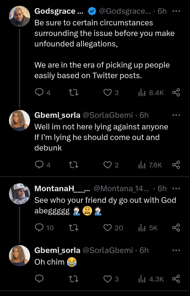Like Gbemi_sorla's tweet about debunking
Image resolution: width=190 pixels, height=296 pixels.
(107, 165)
